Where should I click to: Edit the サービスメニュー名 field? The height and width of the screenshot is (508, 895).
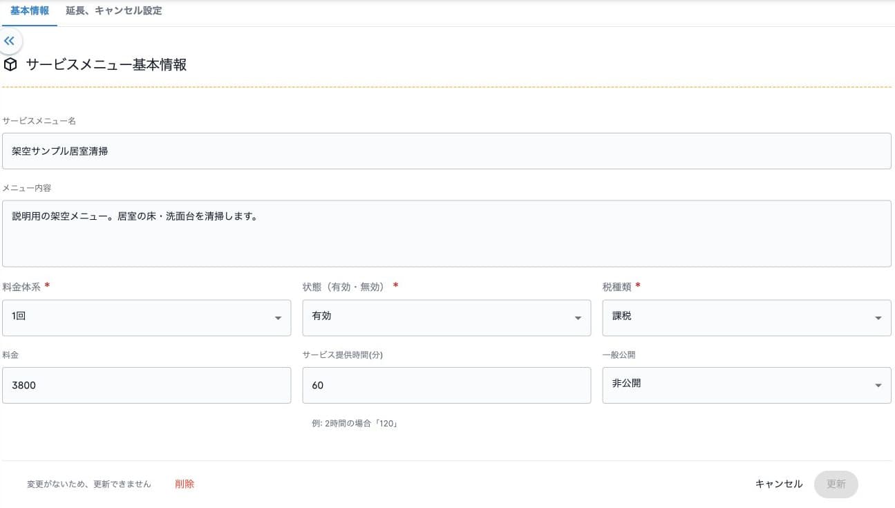pyautogui.click(x=446, y=151)
